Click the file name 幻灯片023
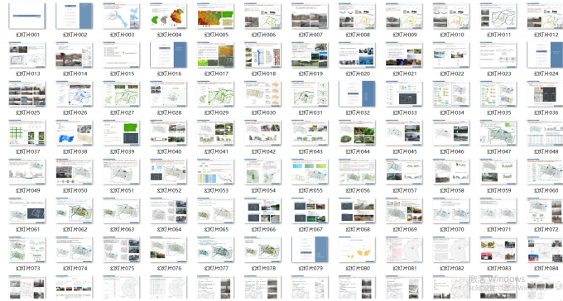 click(498, 74)
